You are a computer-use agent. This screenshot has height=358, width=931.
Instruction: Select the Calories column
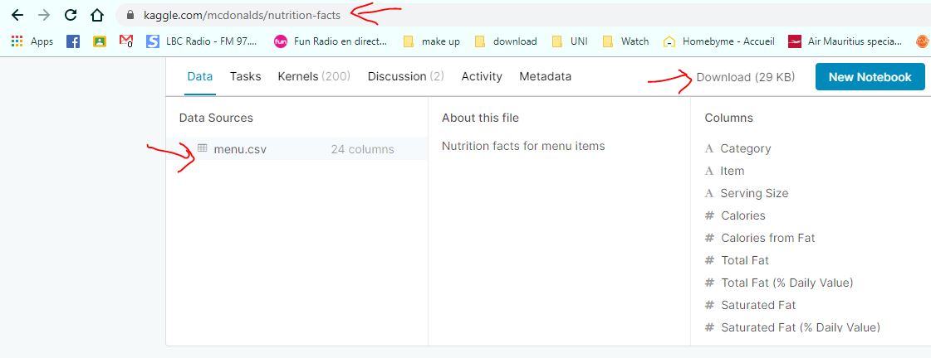point(742,215)
